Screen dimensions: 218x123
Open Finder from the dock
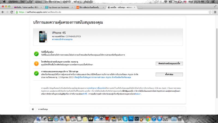coord(39,119)
